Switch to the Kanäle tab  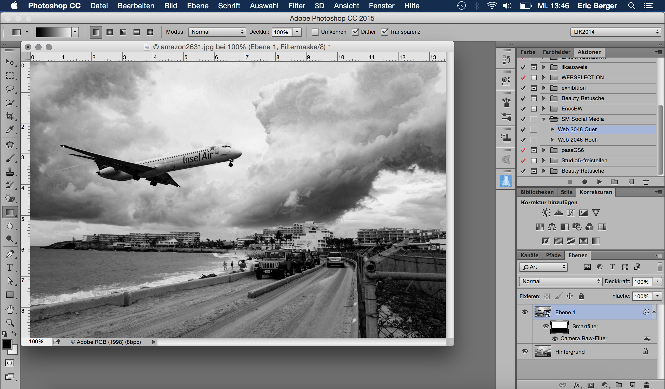529,255
